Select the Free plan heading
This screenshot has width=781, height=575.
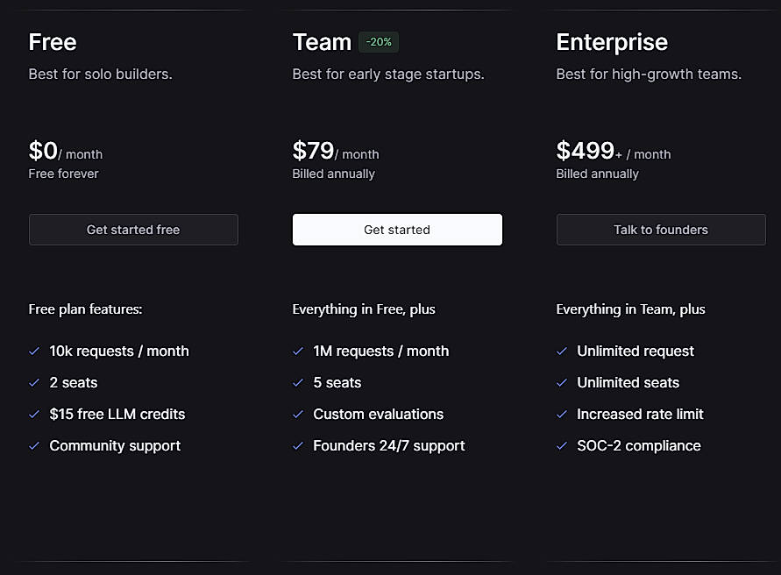(x=53, y=42)
